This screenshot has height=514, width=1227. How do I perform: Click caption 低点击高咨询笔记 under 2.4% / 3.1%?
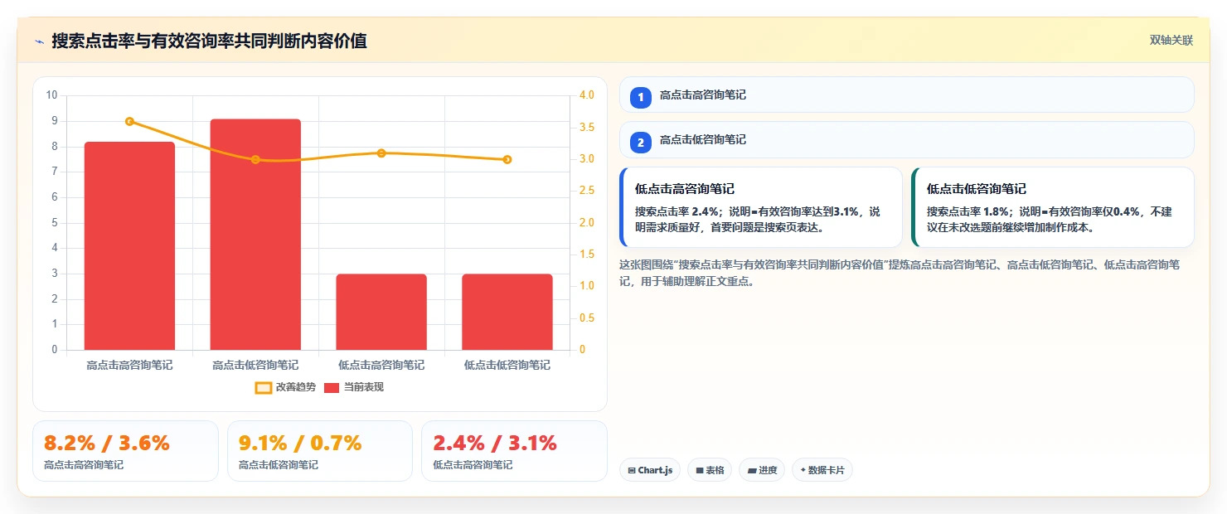[473, 465]
